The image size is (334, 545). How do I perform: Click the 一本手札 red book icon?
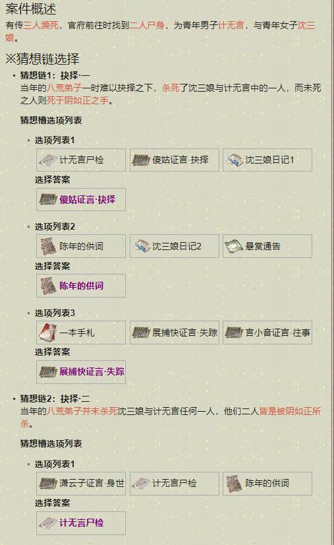tap(47, 333)
